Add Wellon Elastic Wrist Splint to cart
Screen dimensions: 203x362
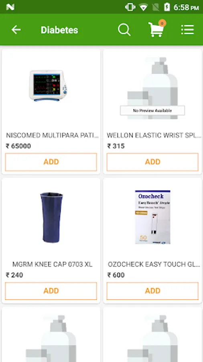pos(152,162)
